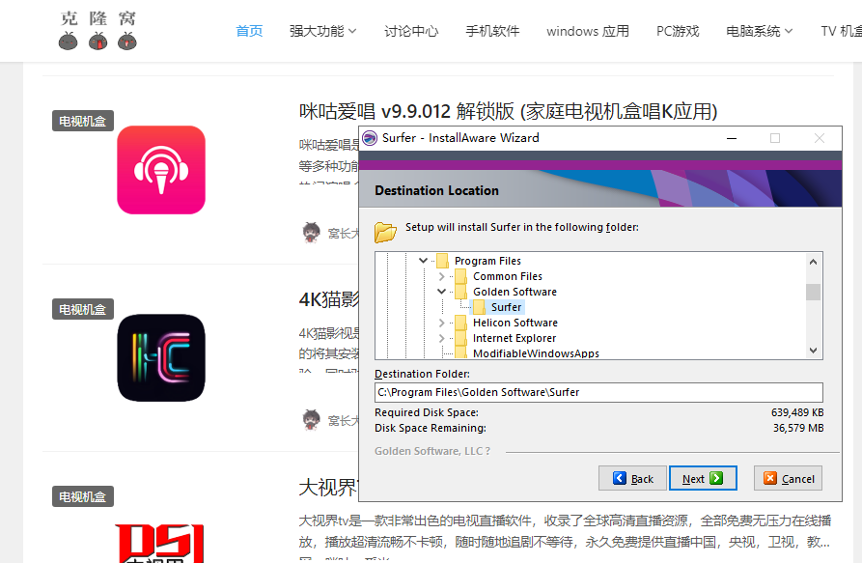
Task: Click the Cancel button in the installer
Action: 789,478
